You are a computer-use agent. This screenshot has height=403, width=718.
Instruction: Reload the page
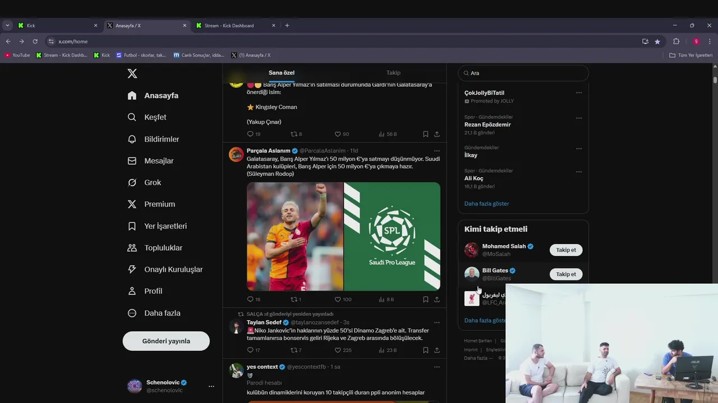35,41
